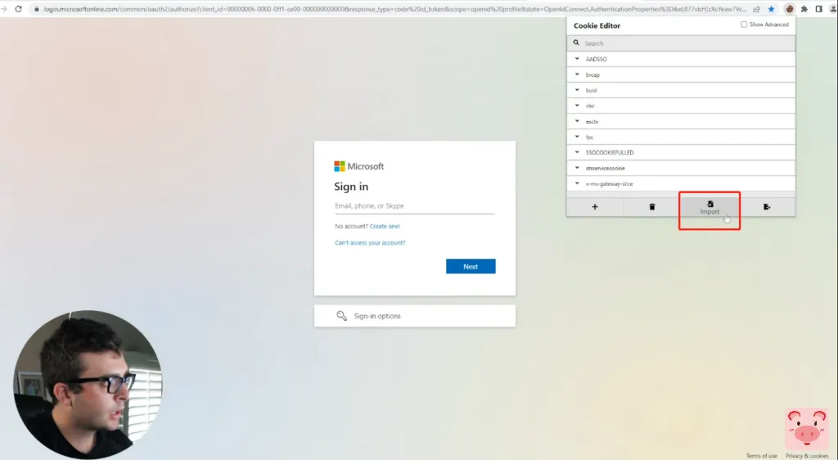Open Can't access your account? link
This screenshot has height=460, width=838.
pyautogui.click(x=370, y=242)
